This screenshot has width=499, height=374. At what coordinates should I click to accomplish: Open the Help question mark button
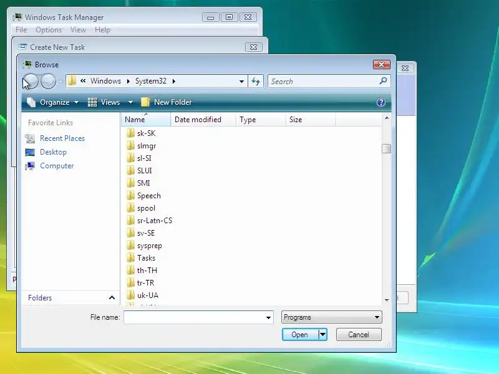pyautogui.click(x=381, y=102)
